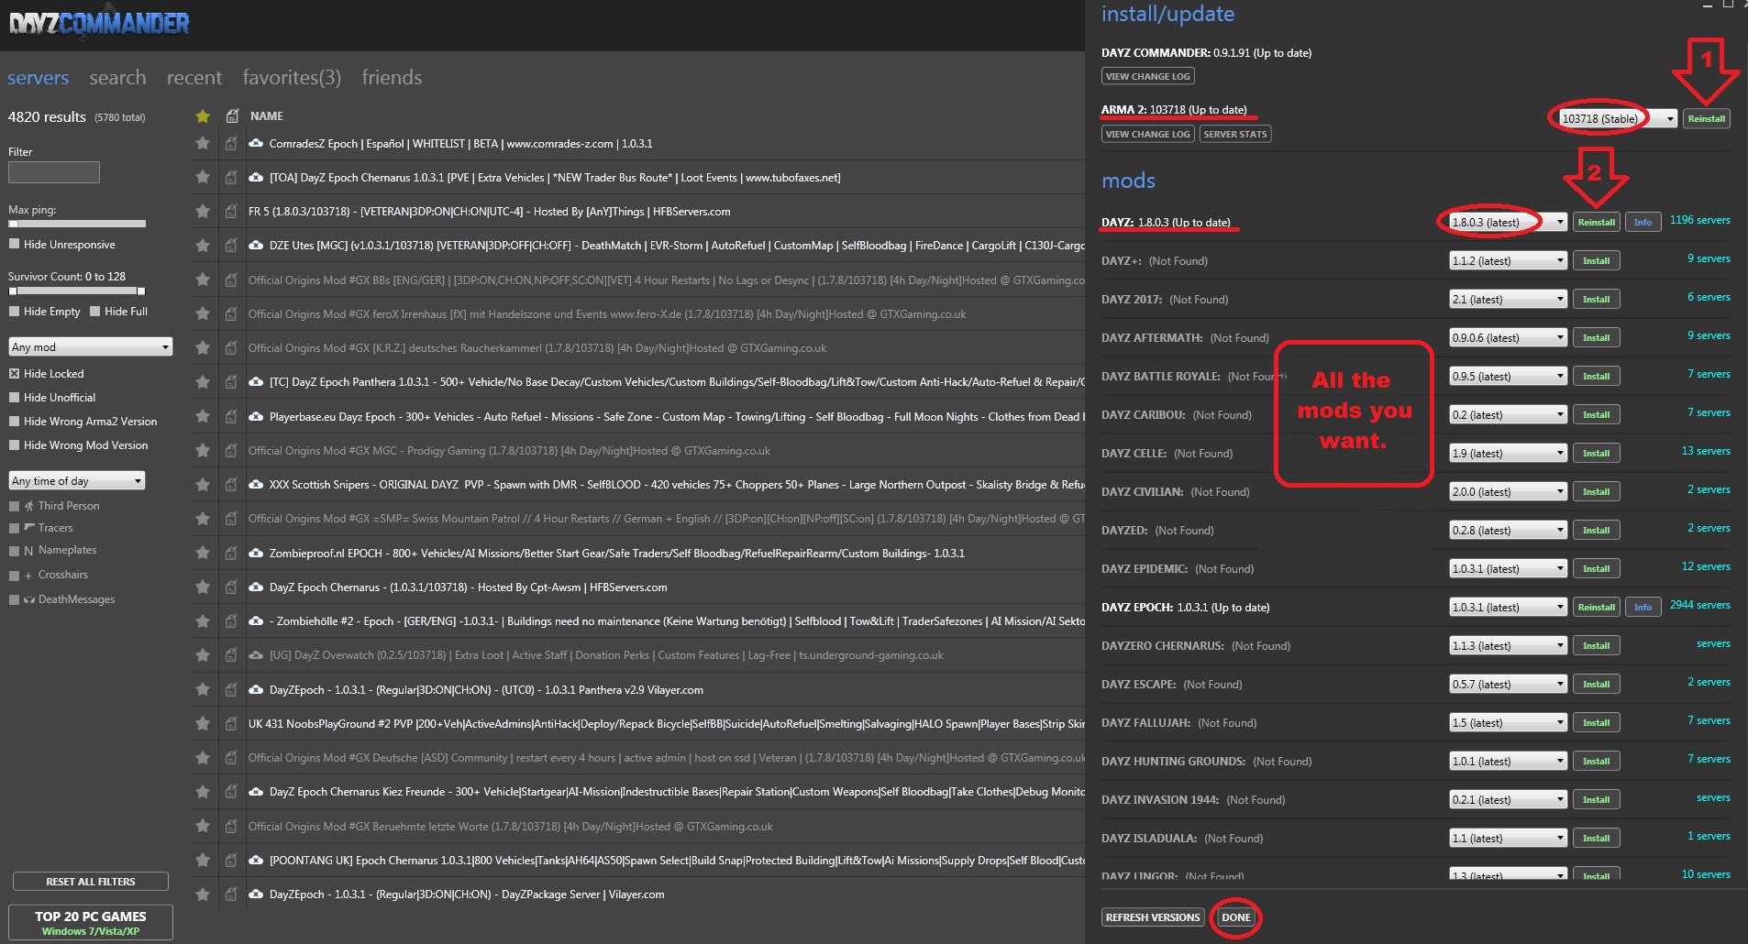
Task: Uncheck the Hide Locked filter
Action: (x=14, y=373)
